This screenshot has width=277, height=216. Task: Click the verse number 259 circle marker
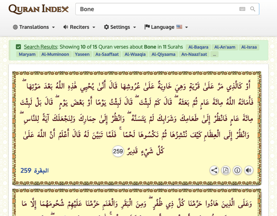[118, 152]
